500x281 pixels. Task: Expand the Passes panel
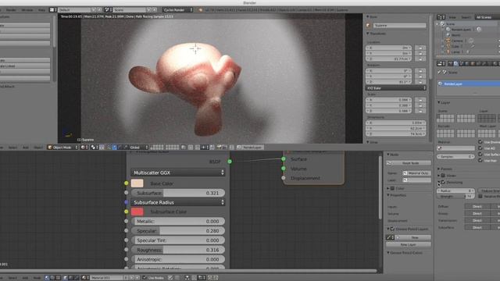coord(439,169)
